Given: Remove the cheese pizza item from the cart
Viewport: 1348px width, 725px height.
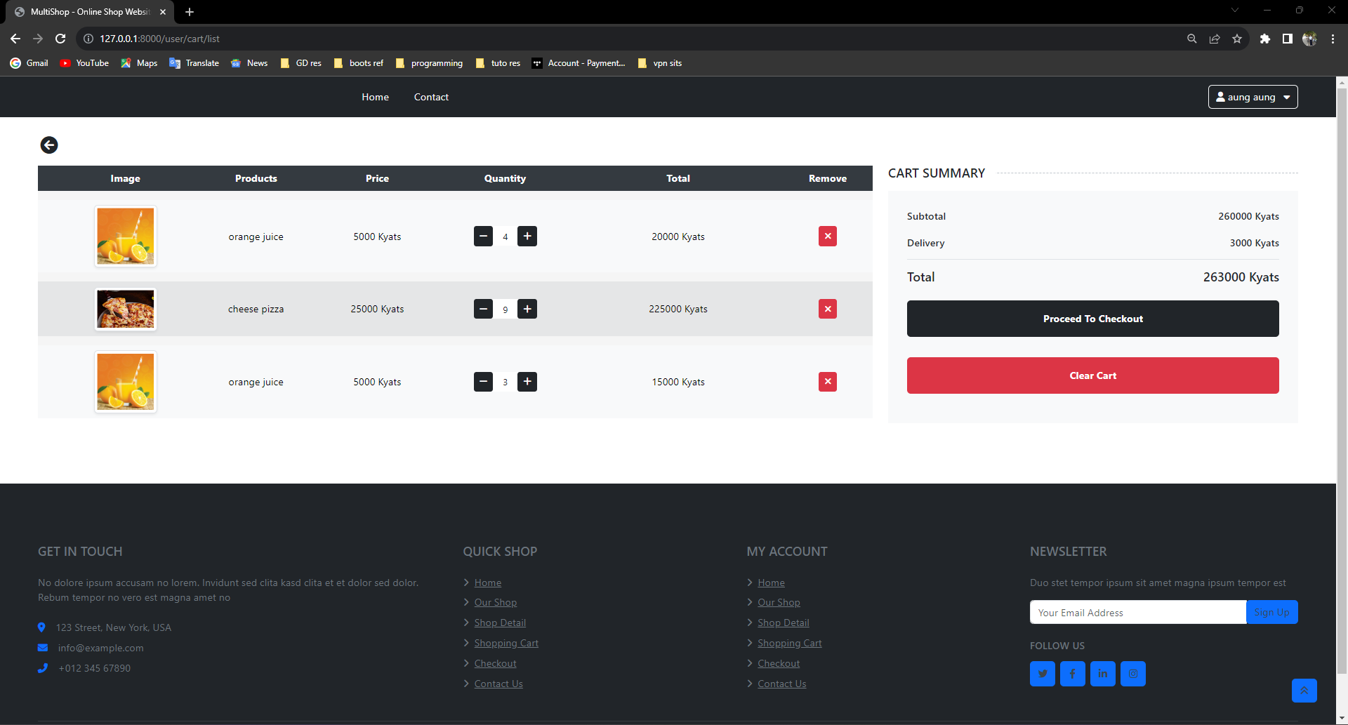Looking at the screenshot, I should [x=828, y=309].
